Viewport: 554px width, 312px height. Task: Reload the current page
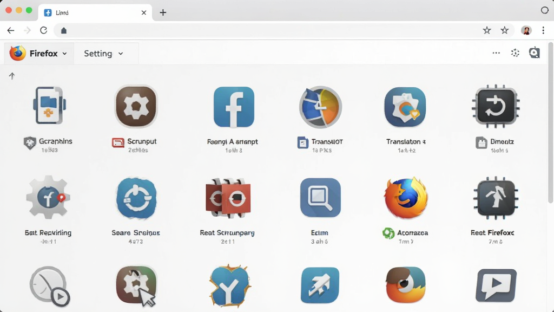(x=43, y=30)
